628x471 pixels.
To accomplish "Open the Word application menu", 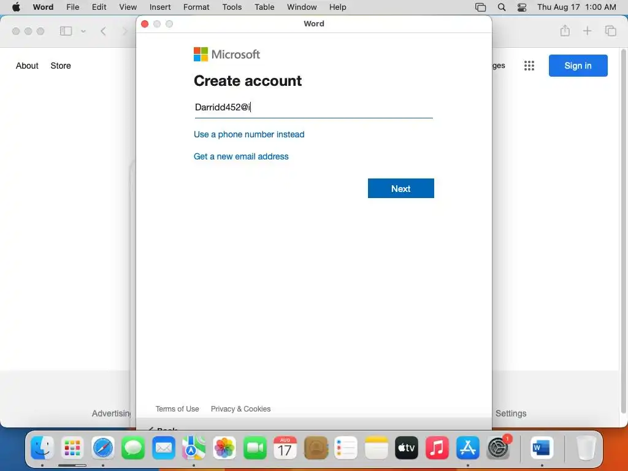I will [44, 7].
